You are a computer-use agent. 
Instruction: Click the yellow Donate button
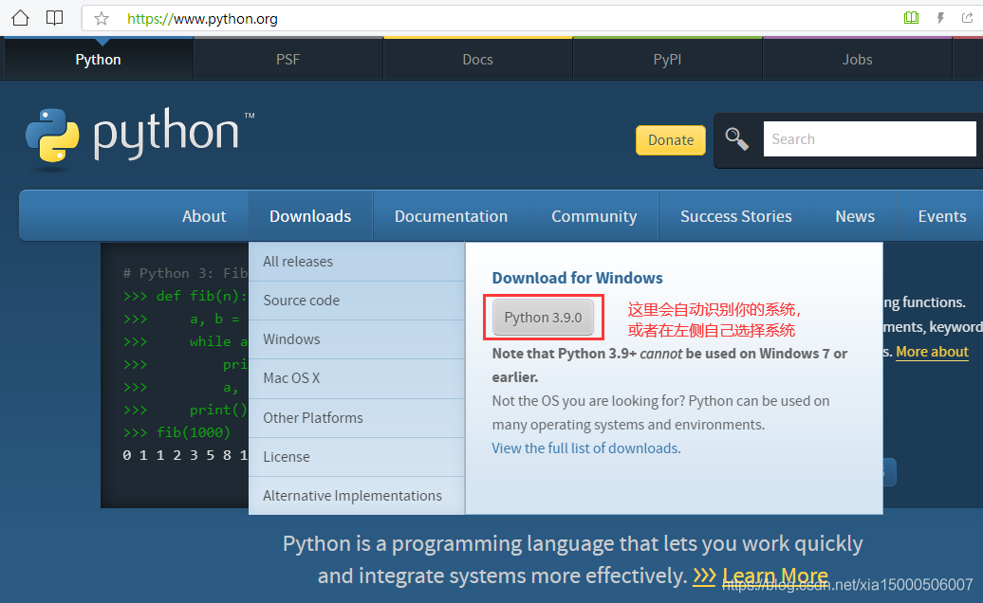(671, 139)
